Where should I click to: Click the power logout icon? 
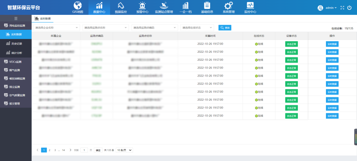pos(349,8)
